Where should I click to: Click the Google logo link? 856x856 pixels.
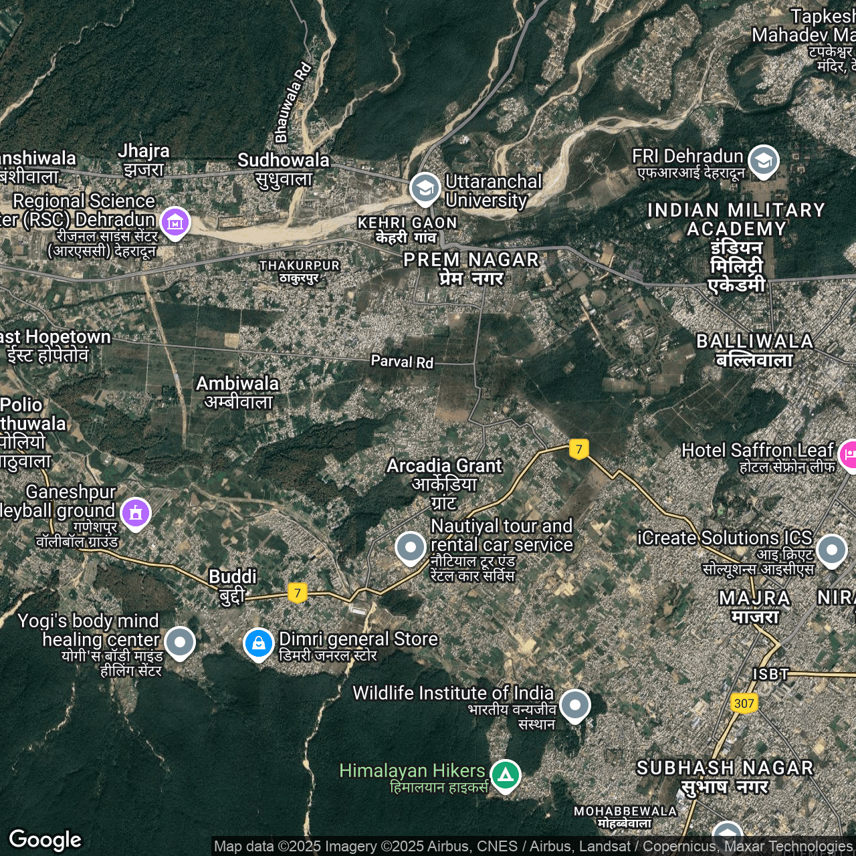click(45, 839)
